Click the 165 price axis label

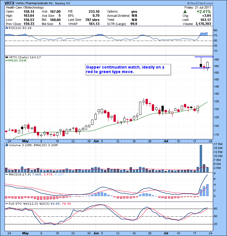click(x=217, y=60)
